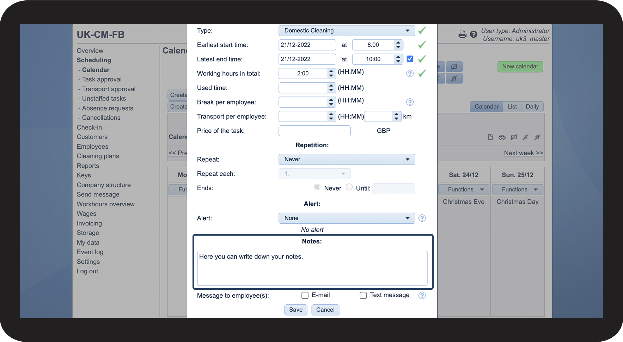Open the Type dropdown showing Domestic Cleaning

click(347, 31)
